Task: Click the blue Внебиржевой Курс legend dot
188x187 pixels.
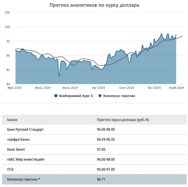Action: tap(56, 96)
